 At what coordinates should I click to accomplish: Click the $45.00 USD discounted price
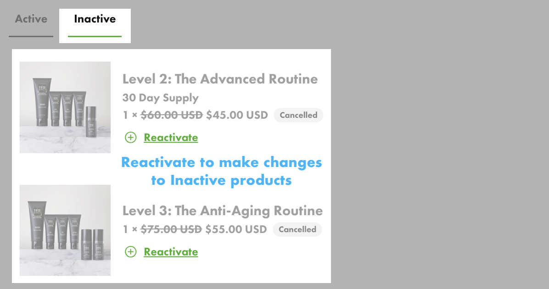coord(237,115)
